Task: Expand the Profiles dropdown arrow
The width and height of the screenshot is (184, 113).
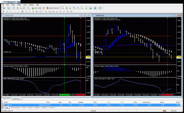Action: [x=10, y=8]
